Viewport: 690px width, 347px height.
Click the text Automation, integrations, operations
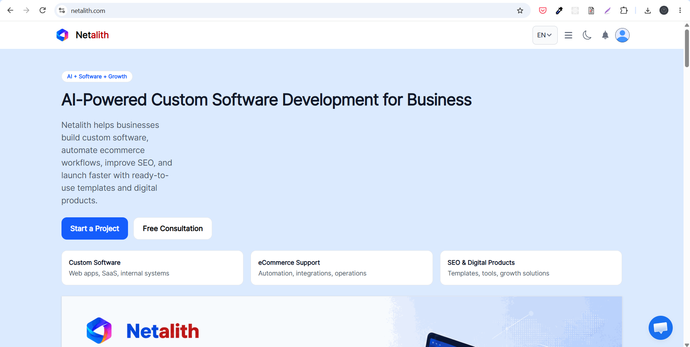point(312,273)
